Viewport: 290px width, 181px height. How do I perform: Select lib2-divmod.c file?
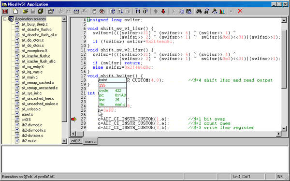pos(32,125)
